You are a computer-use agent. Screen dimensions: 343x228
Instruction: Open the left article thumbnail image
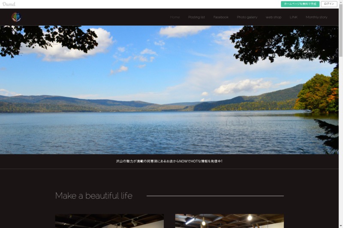(x=109, y=221)
